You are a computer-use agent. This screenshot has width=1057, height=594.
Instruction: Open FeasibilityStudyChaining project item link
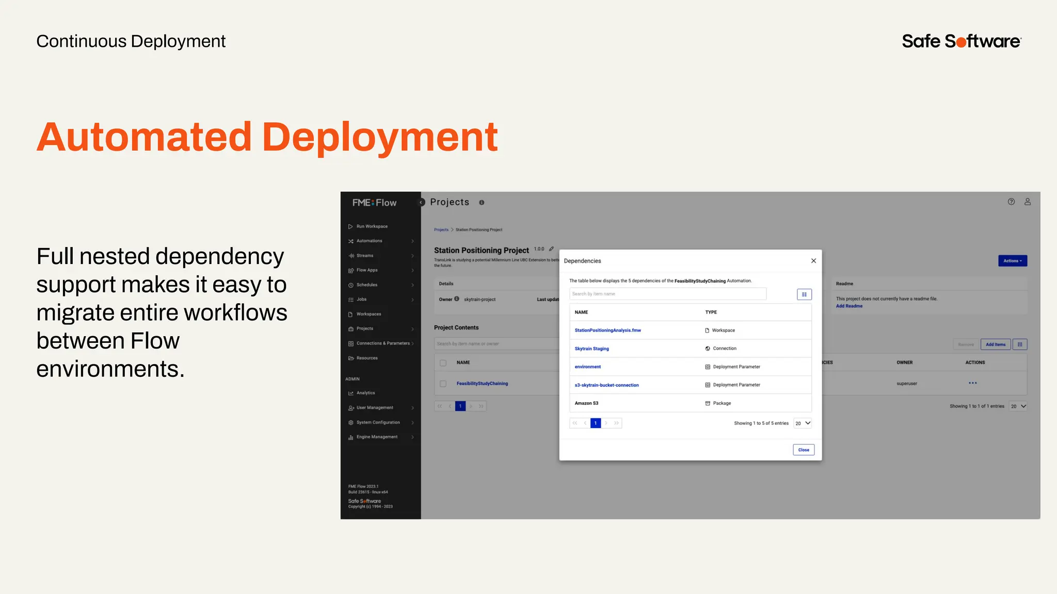pyautogui.click(x=482, y=383)
